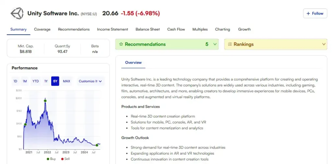This screenshot has height=164, width=332.
Task: Click the plus icon on Follow
Action: (x=308, y=14)
